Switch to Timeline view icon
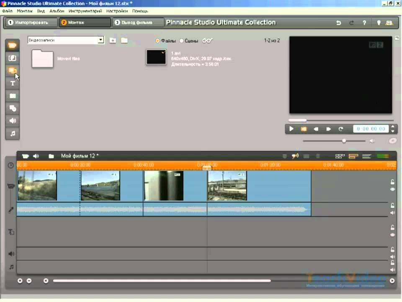 pyautogui.click(x=353, y=156)
